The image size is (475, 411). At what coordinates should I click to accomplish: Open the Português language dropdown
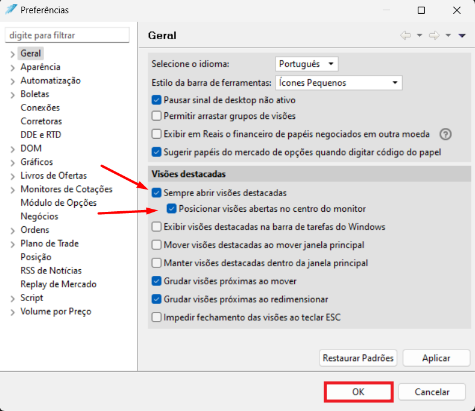[x=307, y=64]
